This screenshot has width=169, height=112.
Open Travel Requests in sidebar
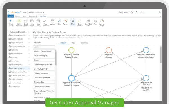tap(17, 79)
